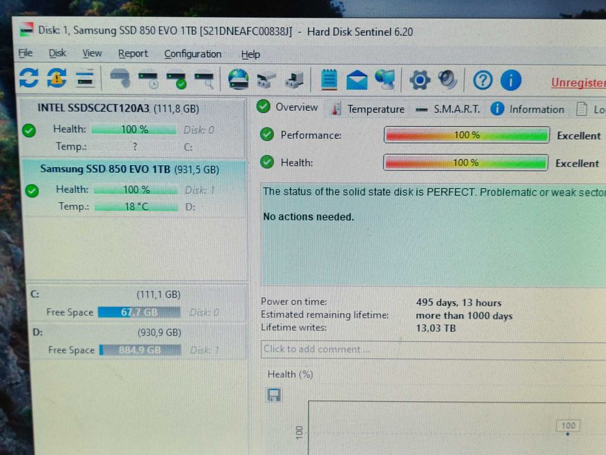The height and width of the screenshot is (455, 606).
Task: Click the Performance 100 % gradient bar
Action: [x=466, y=135]
